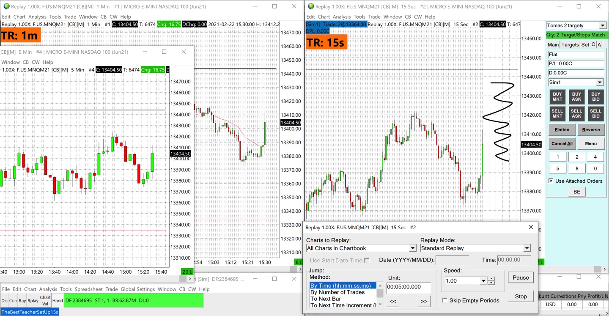609x316 pixels.
Task: Click the Con button on the control bar
Action: pos(13,300)
